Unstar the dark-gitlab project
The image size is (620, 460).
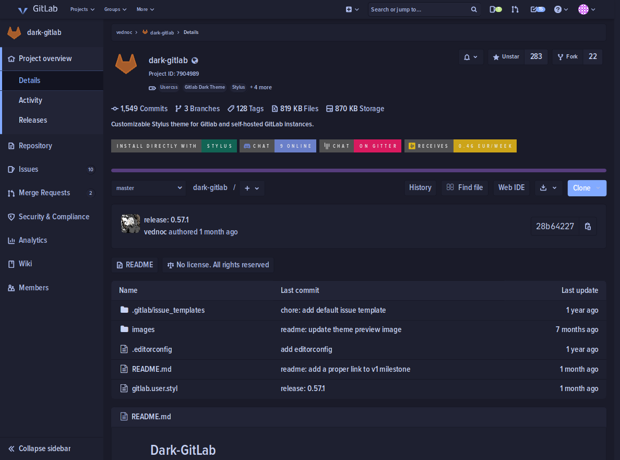click(x=505, y=56)
